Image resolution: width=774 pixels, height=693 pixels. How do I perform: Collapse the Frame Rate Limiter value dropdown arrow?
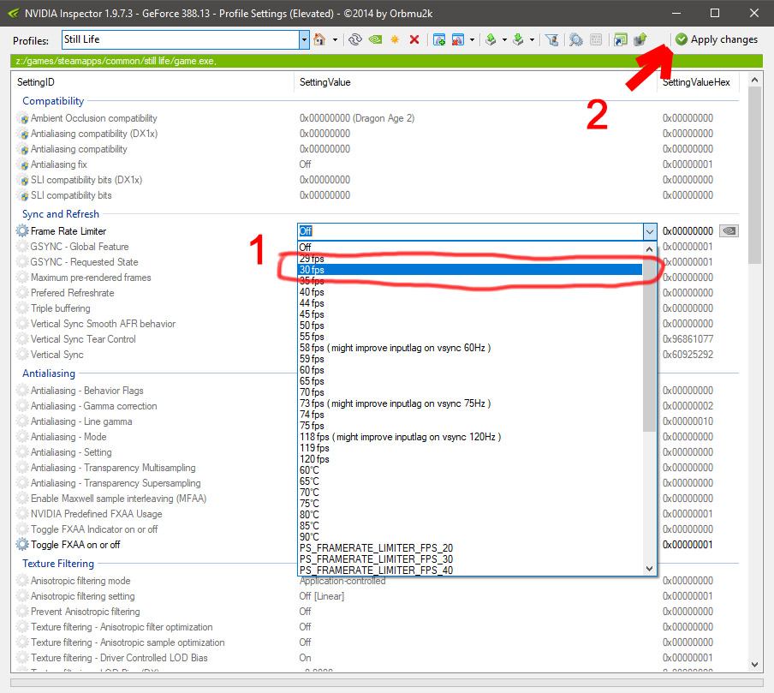pos(650,231)
